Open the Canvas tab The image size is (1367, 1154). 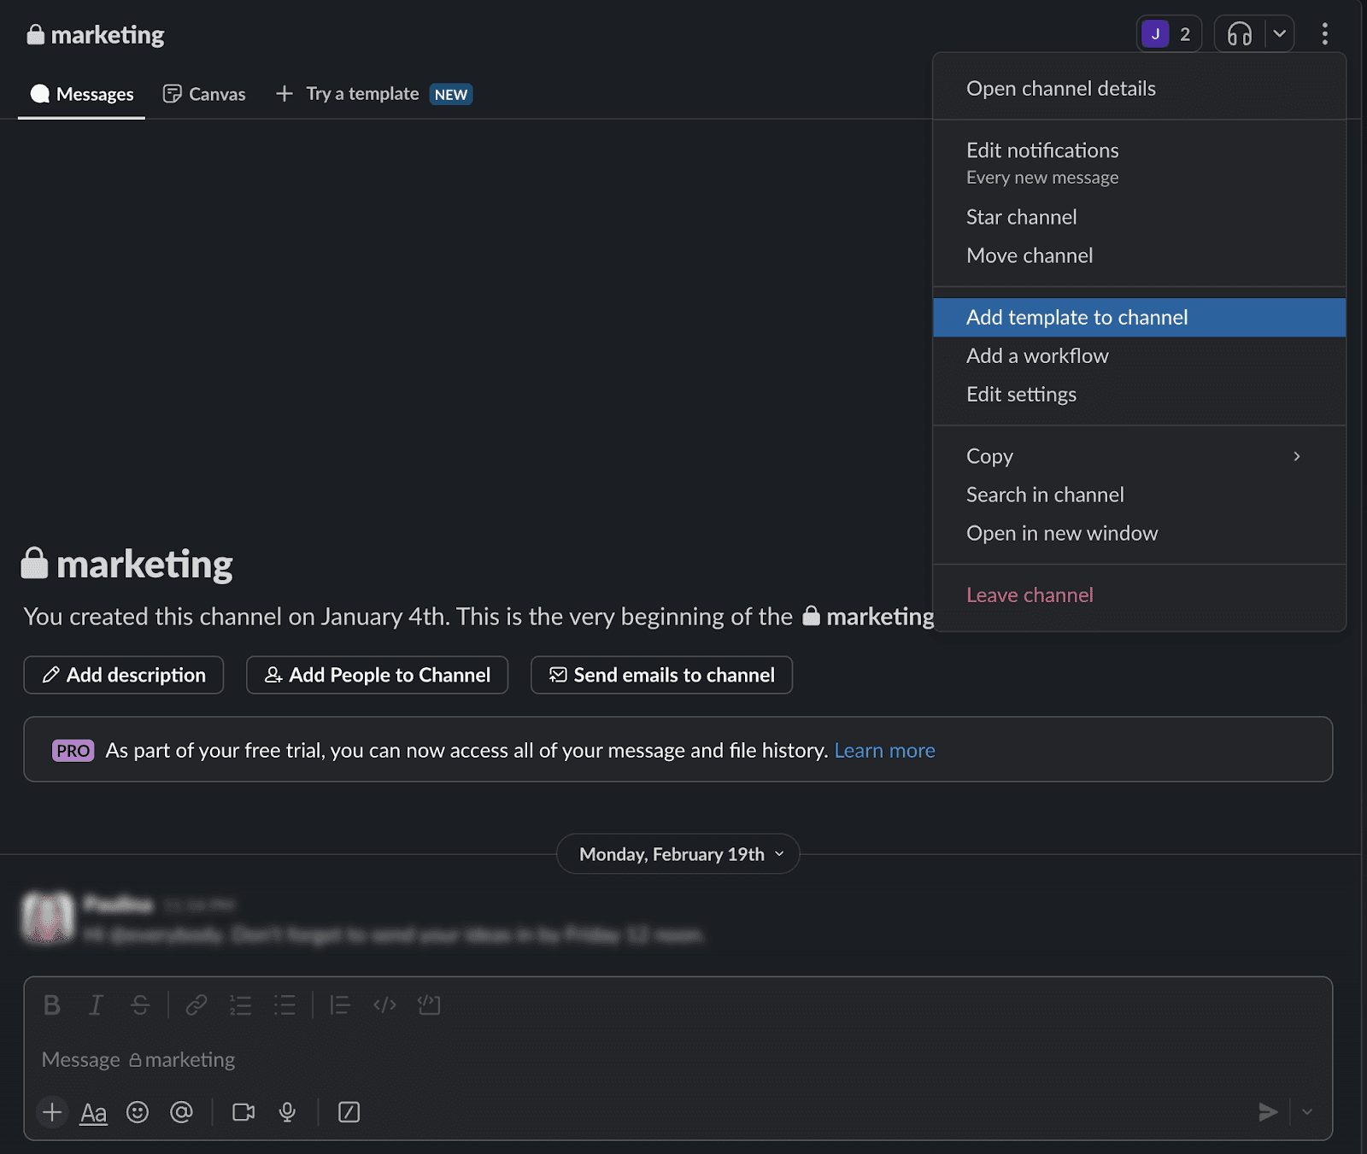pyautogui.click(x=204, y=94)
